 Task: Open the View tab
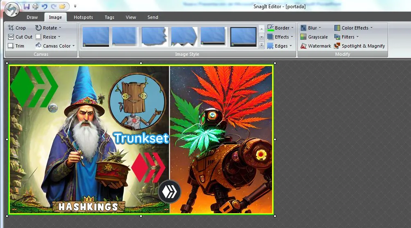pyautogui.click(x=131, y=17)
